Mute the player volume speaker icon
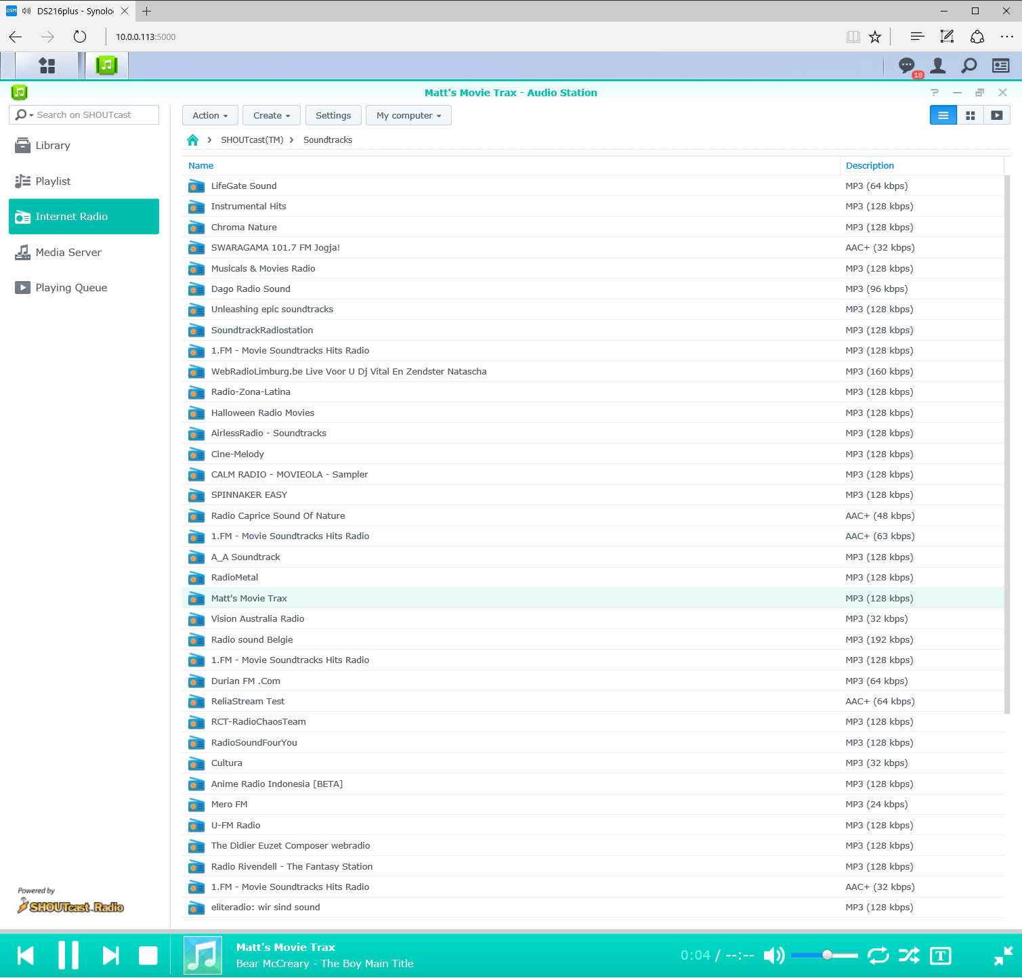This screenshot has width=1022, height=978. pyautogui.click(x=773, y=956)
